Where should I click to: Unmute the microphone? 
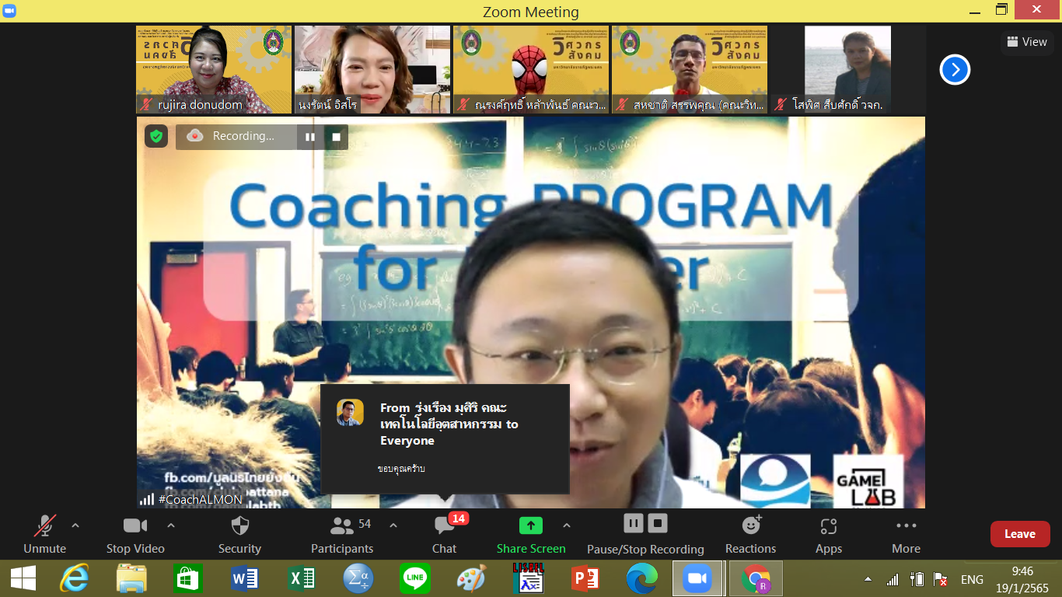(x=44, y=535)
